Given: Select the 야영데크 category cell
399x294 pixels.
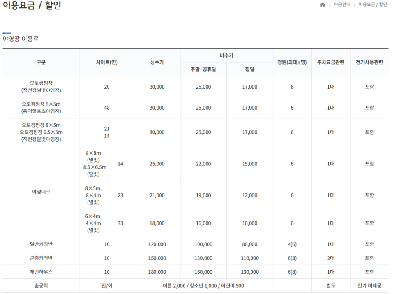Looking at the screenshot, I should [x=41, y=191].
